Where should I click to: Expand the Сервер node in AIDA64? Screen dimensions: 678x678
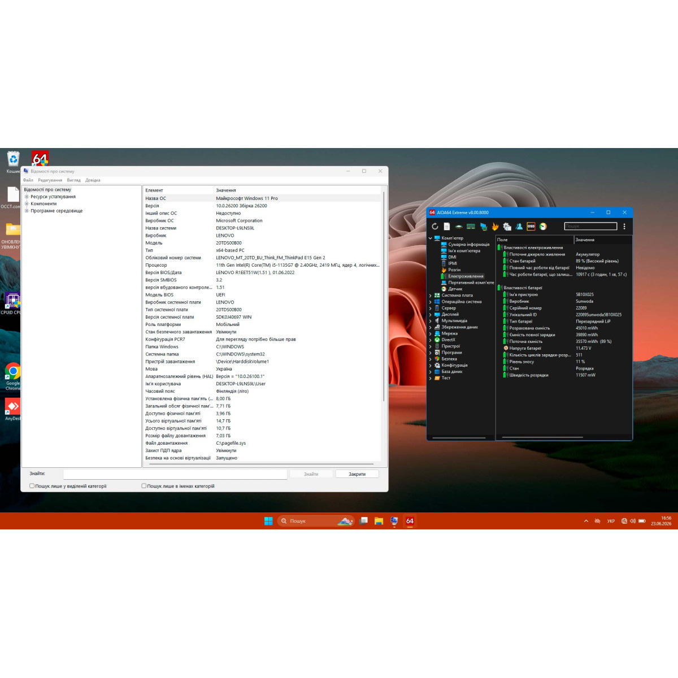point(430,308)
